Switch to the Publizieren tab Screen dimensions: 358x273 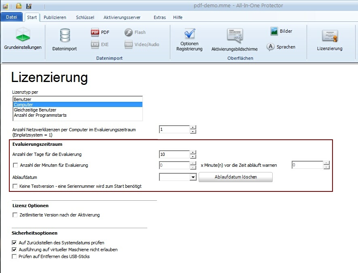coord(55,17)
